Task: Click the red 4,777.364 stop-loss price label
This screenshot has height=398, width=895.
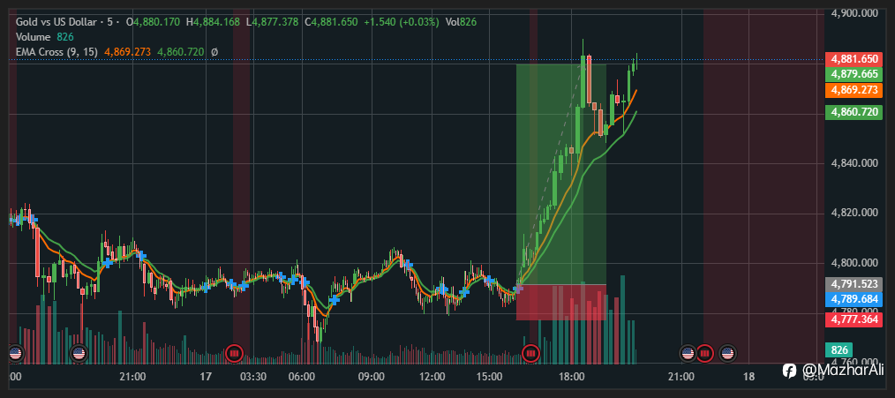Action: point(854,319)
